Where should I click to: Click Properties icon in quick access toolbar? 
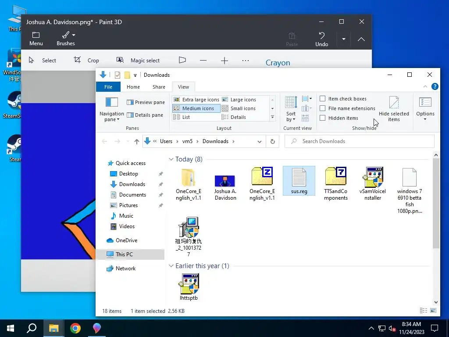[118, 75]
